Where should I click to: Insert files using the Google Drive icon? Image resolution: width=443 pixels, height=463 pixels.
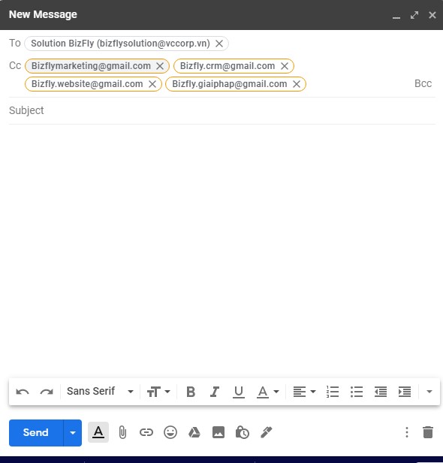tap(194, 432)
